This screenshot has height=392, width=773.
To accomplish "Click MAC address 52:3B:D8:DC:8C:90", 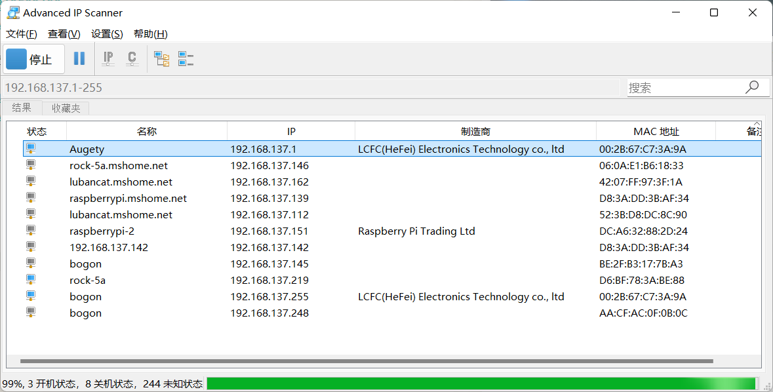I will [643, 214].
